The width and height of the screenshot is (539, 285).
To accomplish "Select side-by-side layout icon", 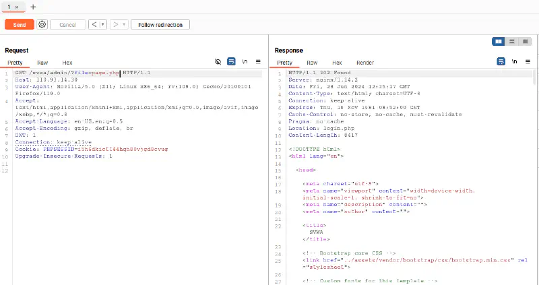I will [499, 42].
